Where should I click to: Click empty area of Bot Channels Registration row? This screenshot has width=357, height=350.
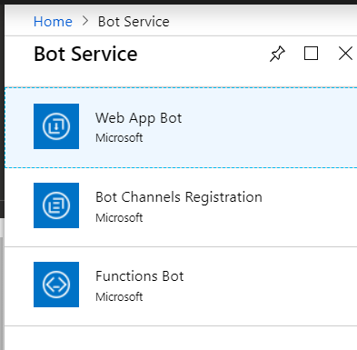[x=309, y=207]
